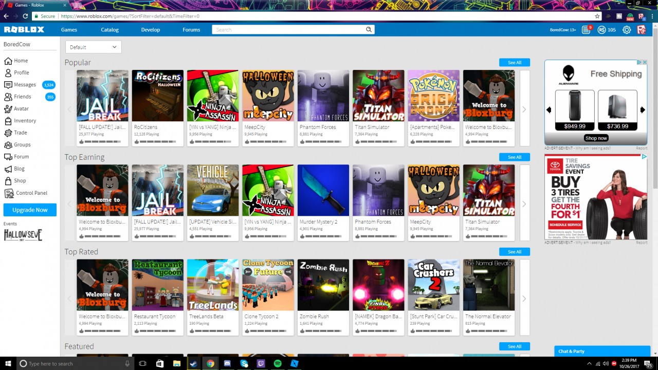
Task: Click Report link under Alienware ad
Action: [x=642, y=148]
